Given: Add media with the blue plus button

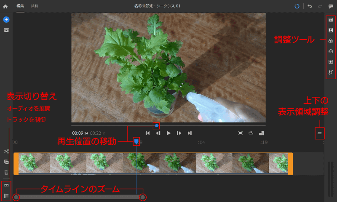Looking at the screenshot, I should (x=6, y=19).
